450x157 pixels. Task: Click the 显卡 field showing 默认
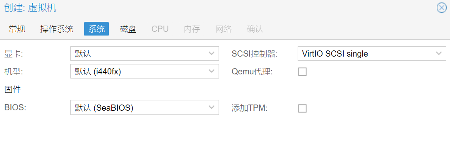[144, 54]
